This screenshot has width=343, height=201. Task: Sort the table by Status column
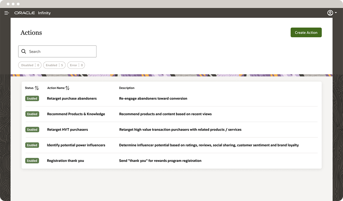pos(37,88)
